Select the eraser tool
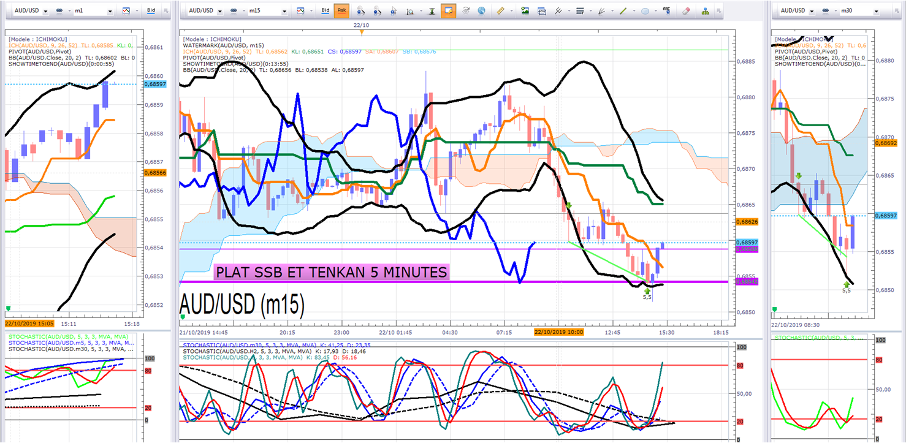The height and width of the screenshot is (443, 906). [687, 11]
